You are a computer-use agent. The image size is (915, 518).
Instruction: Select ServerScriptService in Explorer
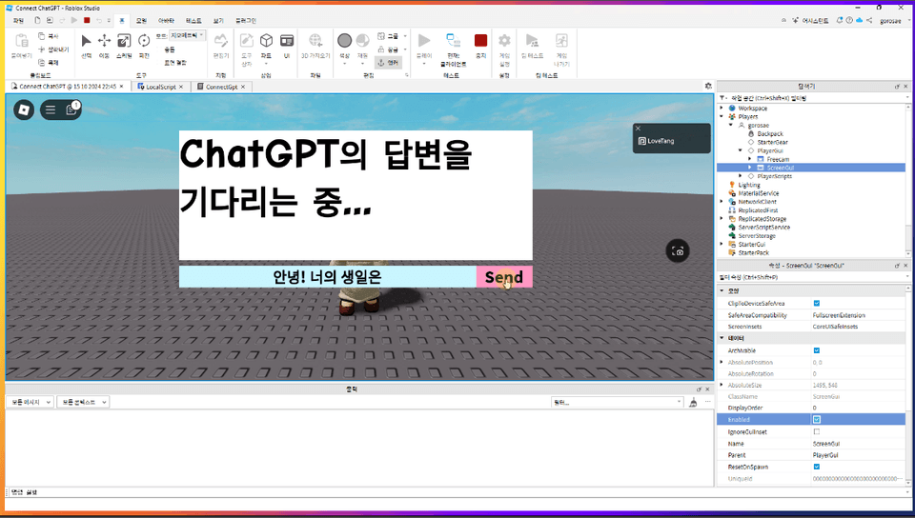point(763,228)
